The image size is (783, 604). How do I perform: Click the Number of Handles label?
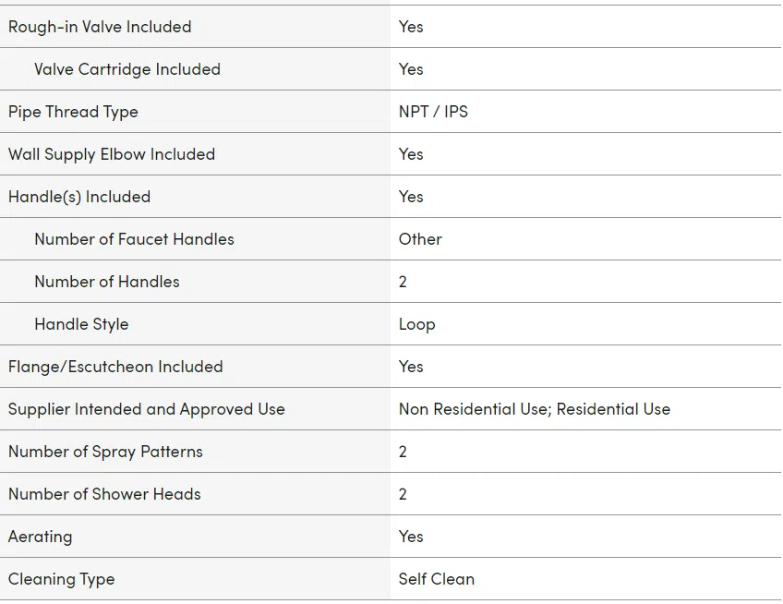(x=107, y=282)
